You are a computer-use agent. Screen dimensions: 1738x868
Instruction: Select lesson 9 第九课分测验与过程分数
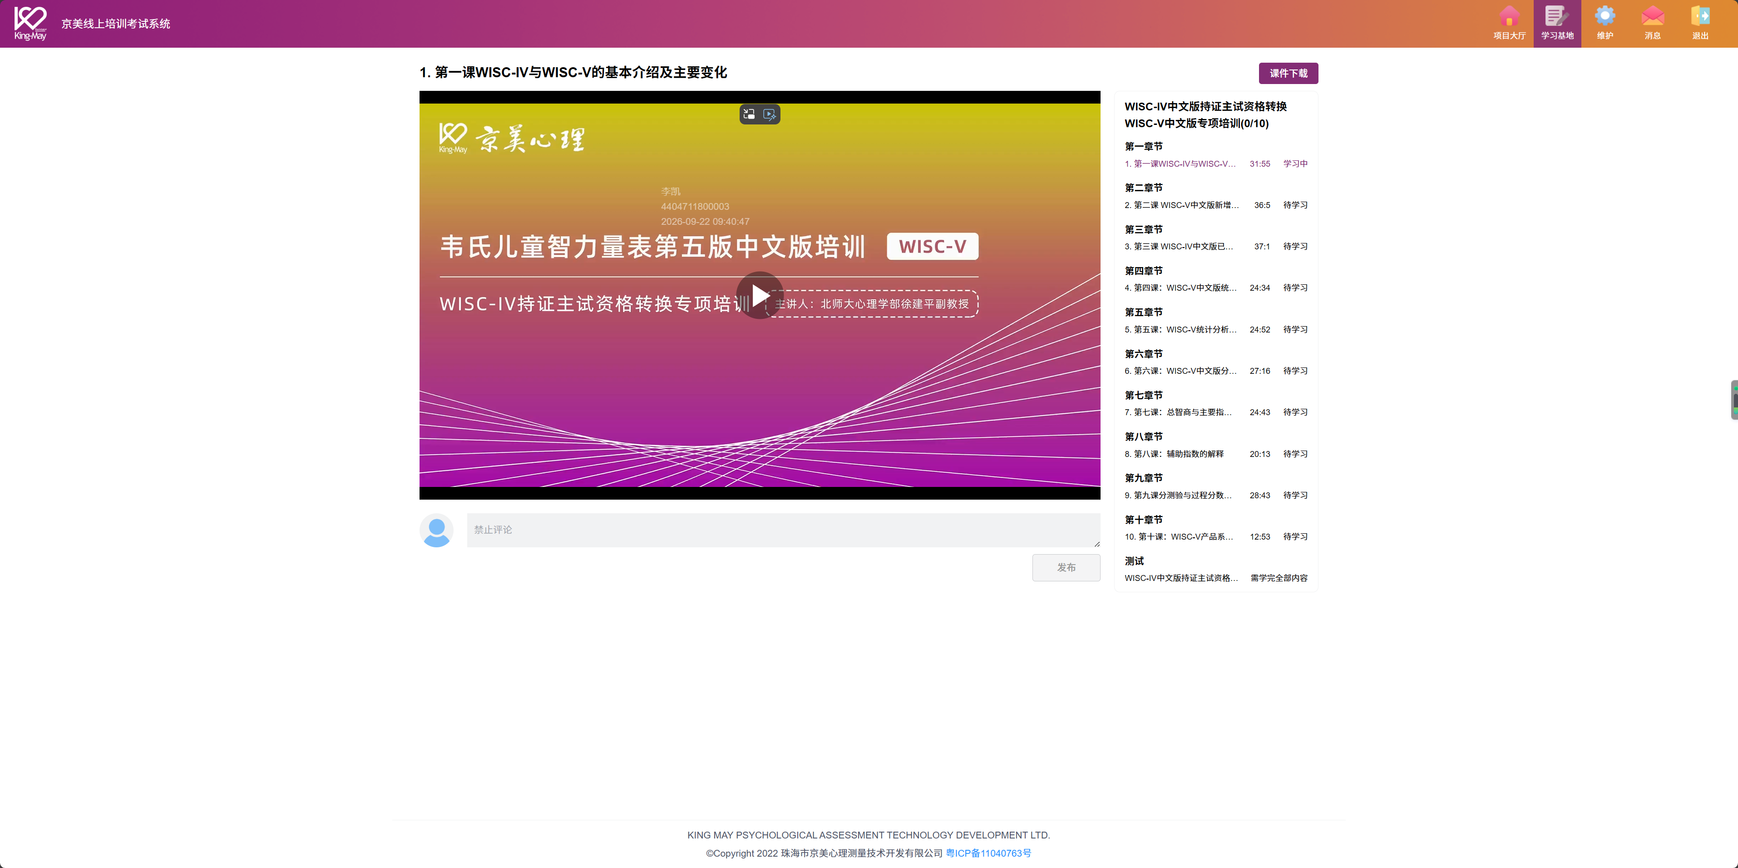pos(1216,495)
